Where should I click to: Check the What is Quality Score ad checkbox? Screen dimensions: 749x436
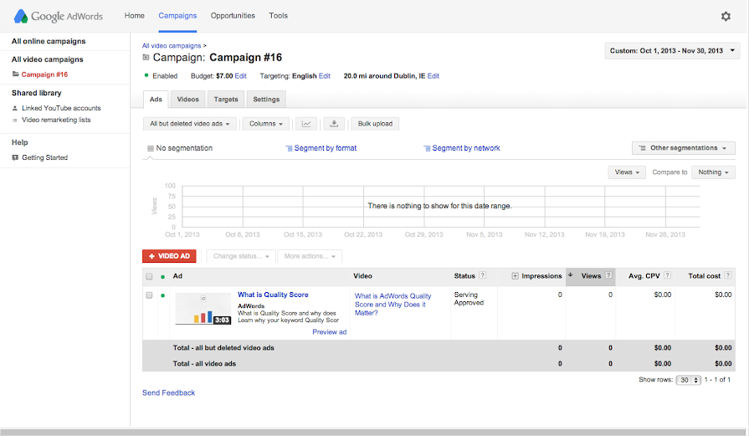click(x=150, y=295)
